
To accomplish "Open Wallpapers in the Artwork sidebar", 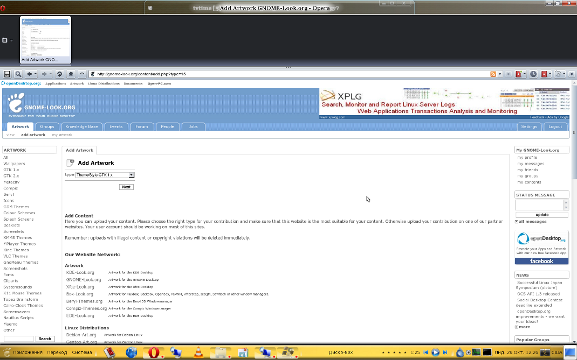I will (15, 164).
